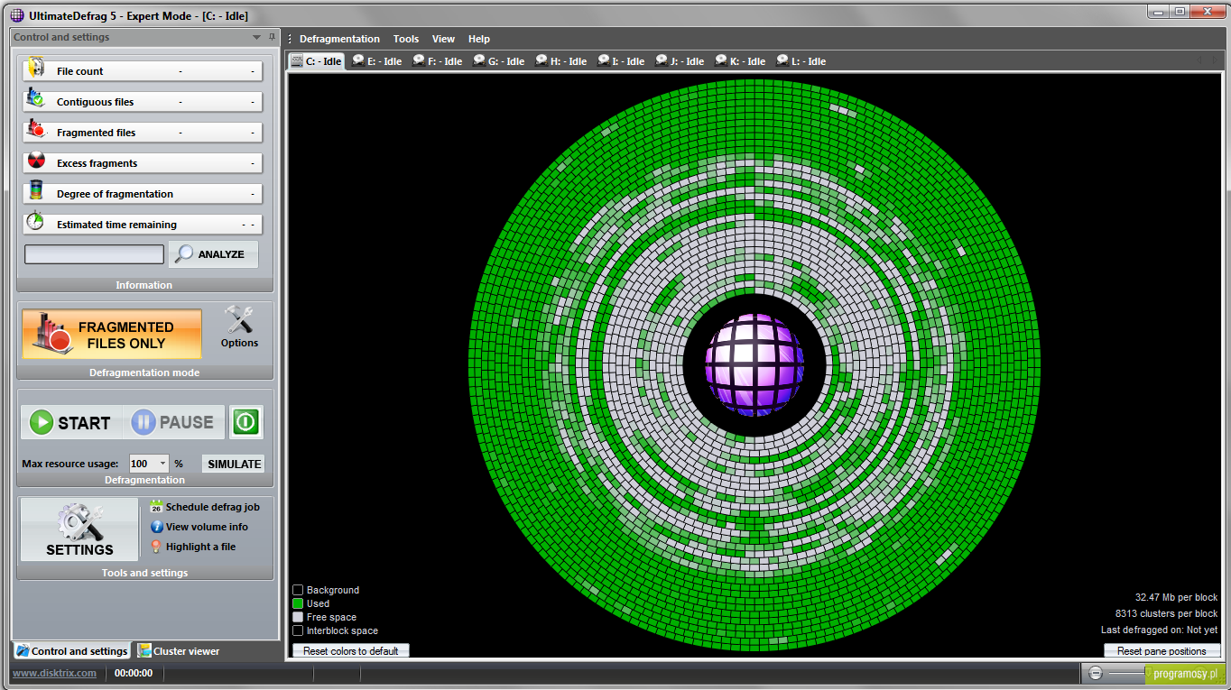Click the Fragmented files icon
The width and height of the screenshot is (1231, 690).
pos(36,129)
